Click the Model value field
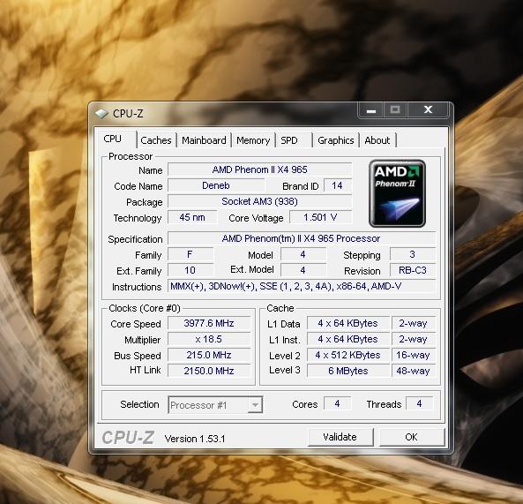This screenshot has height=504, width=523. 303,254
